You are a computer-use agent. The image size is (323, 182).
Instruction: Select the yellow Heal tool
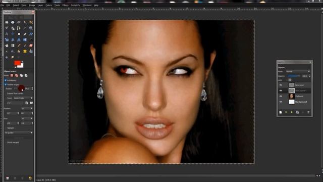(25, 51)
